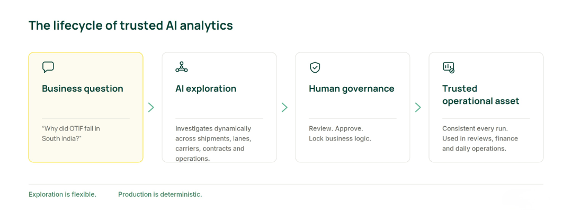Select the AI exploration heading
The image size is (572, 210).
pyautogui.click(x=205, y=89)
